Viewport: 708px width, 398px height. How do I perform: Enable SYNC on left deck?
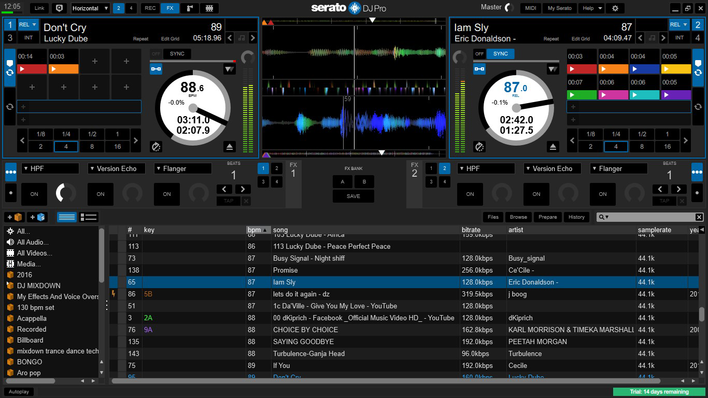click(x=177, y=54)
